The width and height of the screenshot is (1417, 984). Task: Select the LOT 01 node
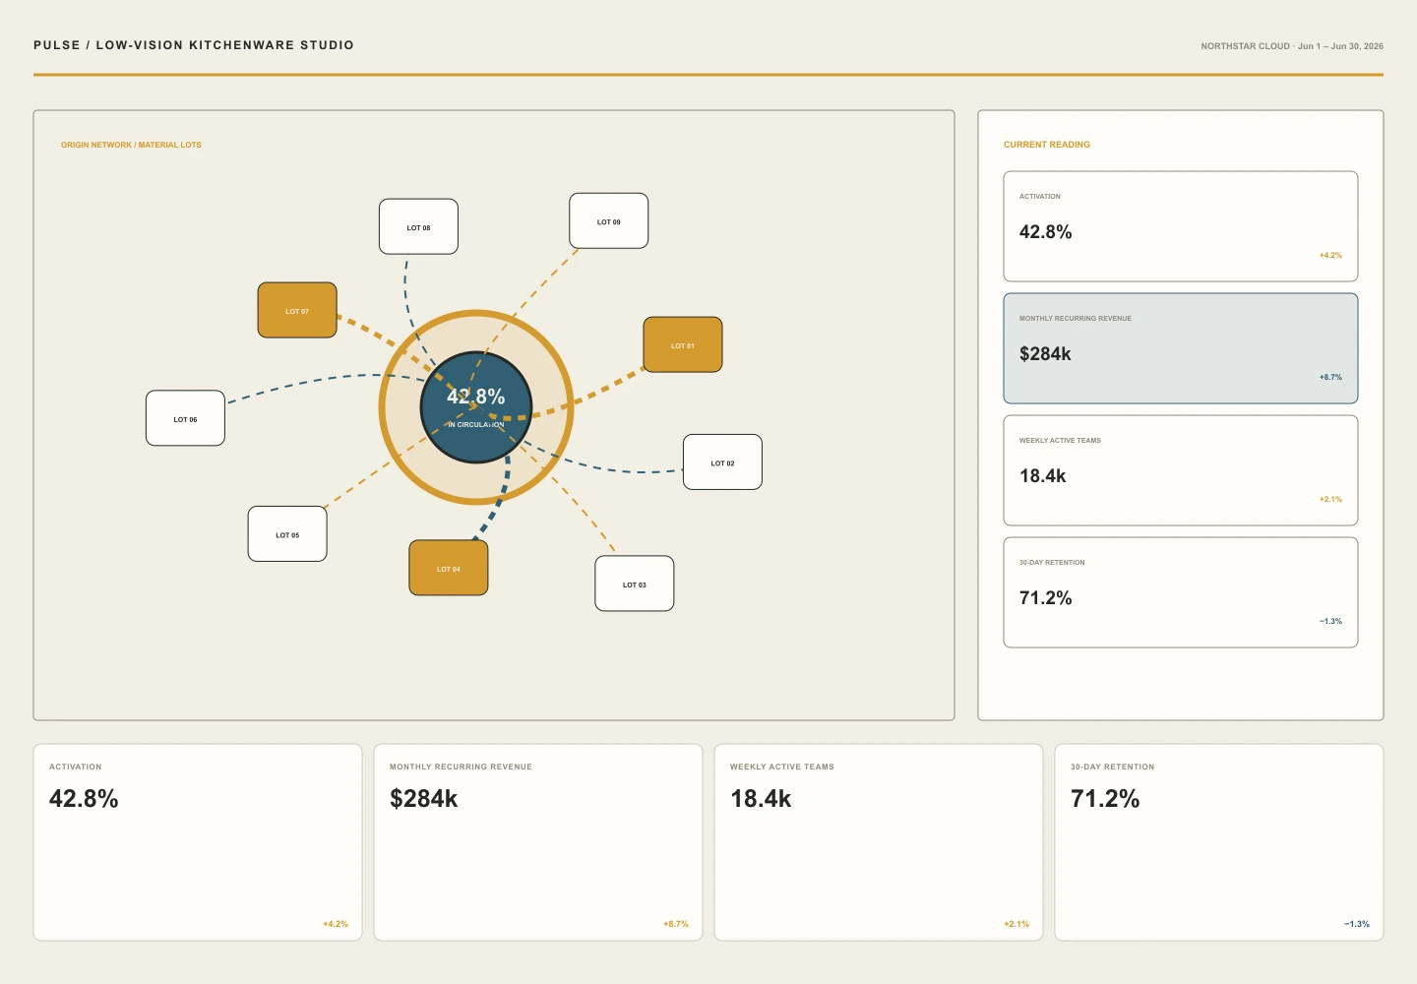tap(683, 344)
